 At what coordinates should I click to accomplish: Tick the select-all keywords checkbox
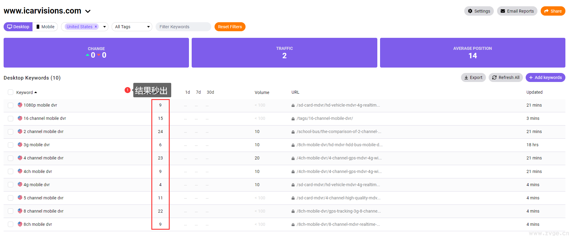(x=11, y=92)
